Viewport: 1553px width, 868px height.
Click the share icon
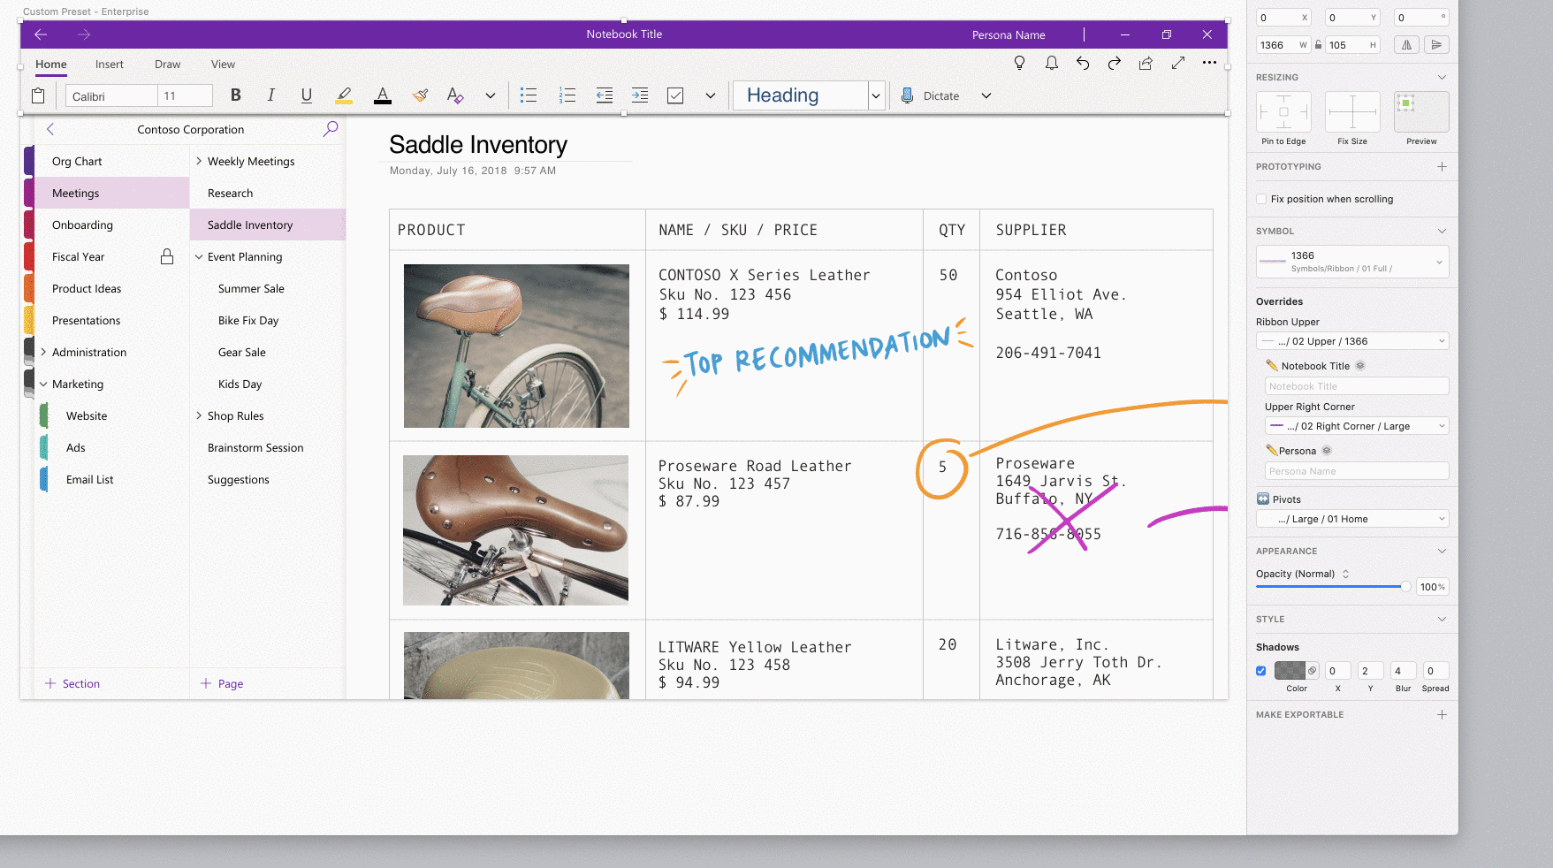pos(1146,64)
